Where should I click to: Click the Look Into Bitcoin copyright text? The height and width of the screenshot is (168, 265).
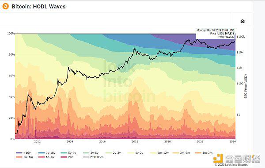(231, 164)
